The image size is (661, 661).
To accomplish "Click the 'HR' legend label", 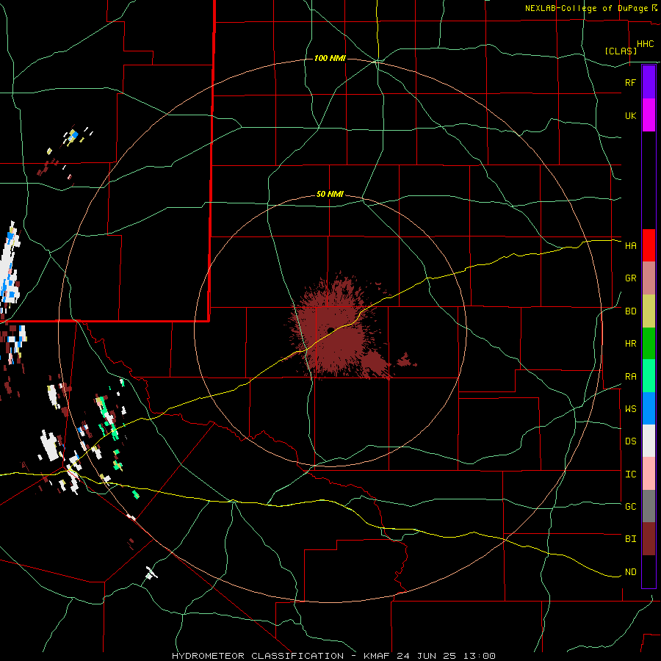I will 630,344.
